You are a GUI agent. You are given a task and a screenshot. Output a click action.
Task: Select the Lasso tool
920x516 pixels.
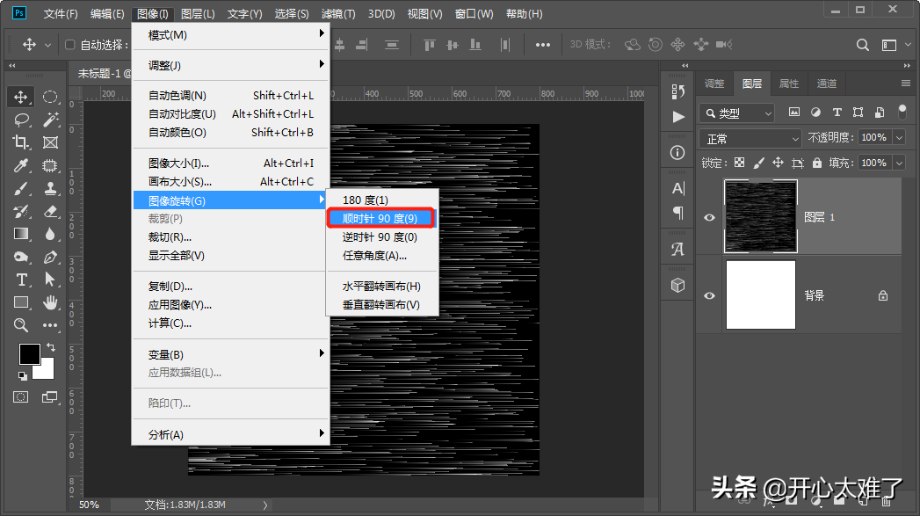21,120
